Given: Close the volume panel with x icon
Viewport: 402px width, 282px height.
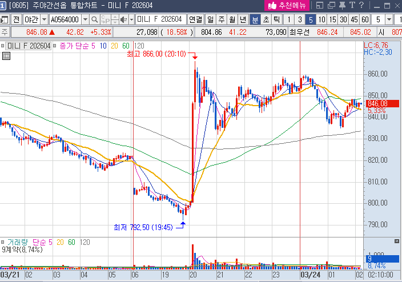Looking at the screenshot, I should point(397,241).
